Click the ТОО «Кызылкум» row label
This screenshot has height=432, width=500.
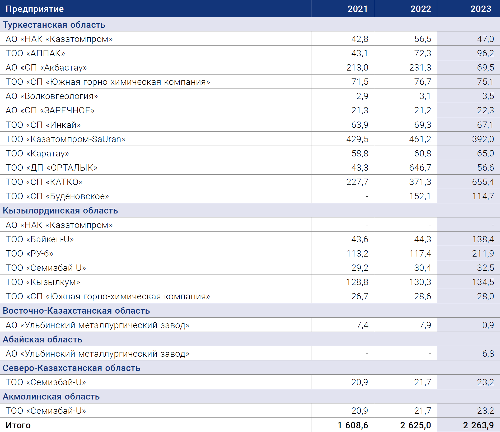point(43,282)
